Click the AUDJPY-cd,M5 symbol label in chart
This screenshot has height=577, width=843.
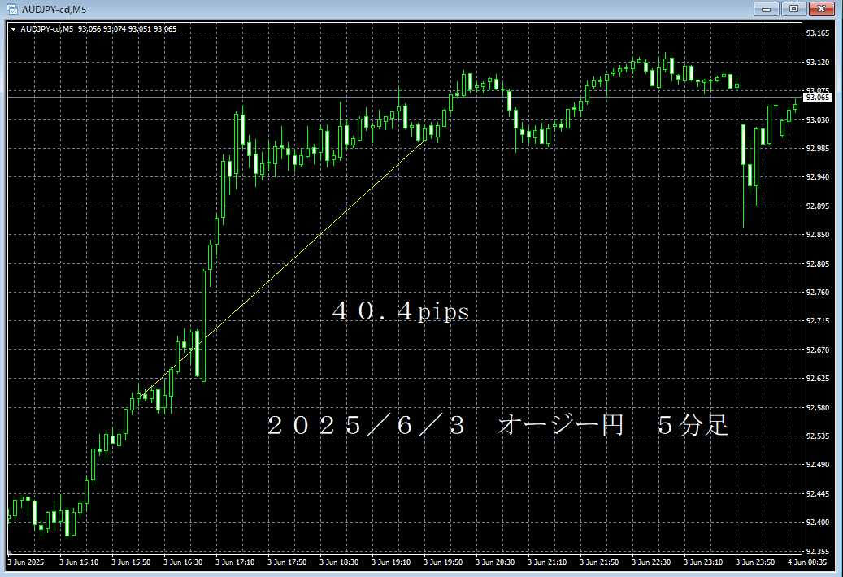(x=46, y=29)
